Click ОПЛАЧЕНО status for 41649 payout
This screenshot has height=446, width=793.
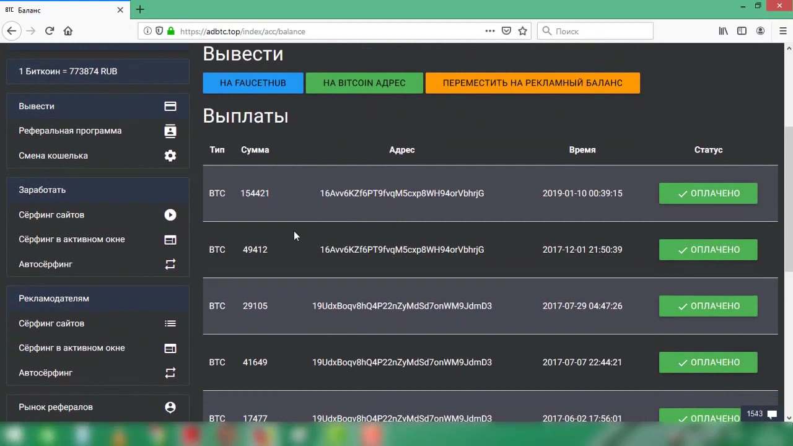[x=708, y=362]
